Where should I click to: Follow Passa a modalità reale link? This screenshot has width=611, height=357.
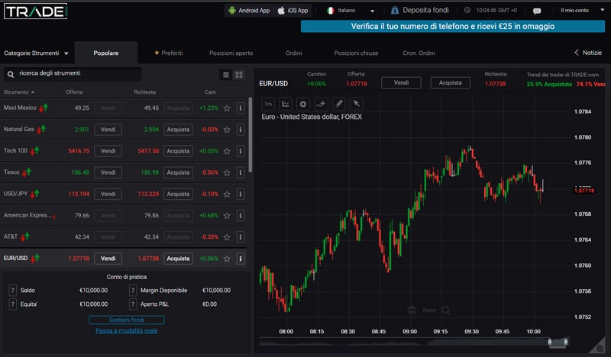pos(127,331)
